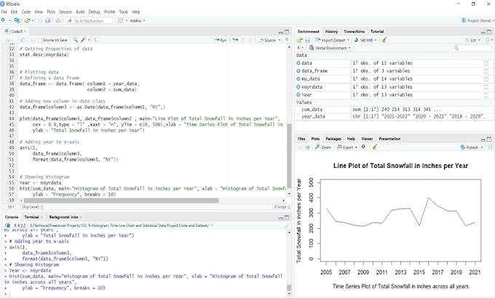This screenshot has width=495, height=298.
Task: Click the Re-run previous code region icon
Action: click(236, 40)
